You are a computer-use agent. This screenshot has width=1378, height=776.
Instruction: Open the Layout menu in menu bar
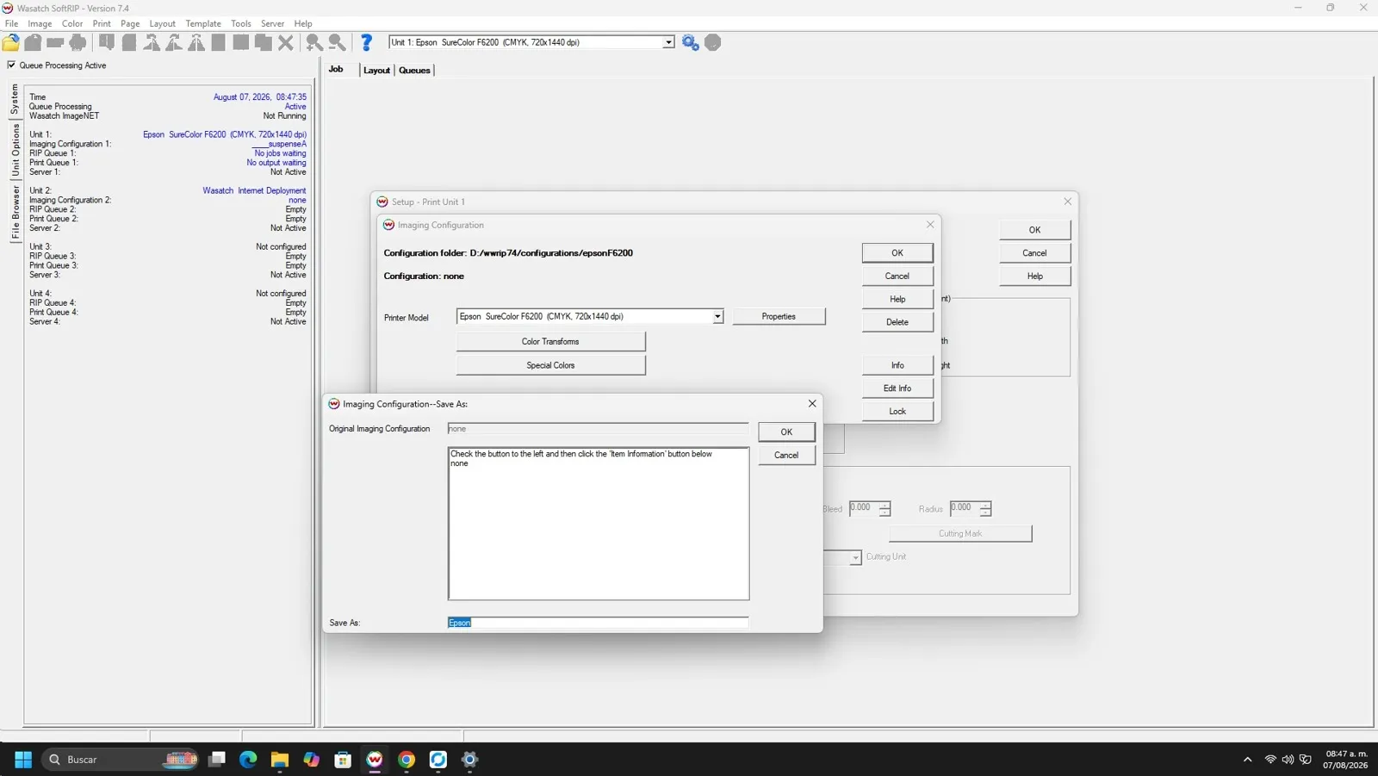[x=162, y=23]
